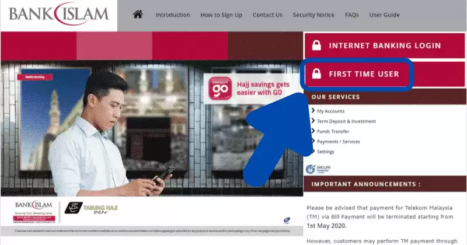Click the padlock icon beside First Time User
467x245 pixels.
point(316,74)
